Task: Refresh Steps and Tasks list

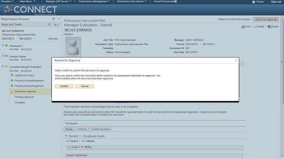Action: click(49, 24)
